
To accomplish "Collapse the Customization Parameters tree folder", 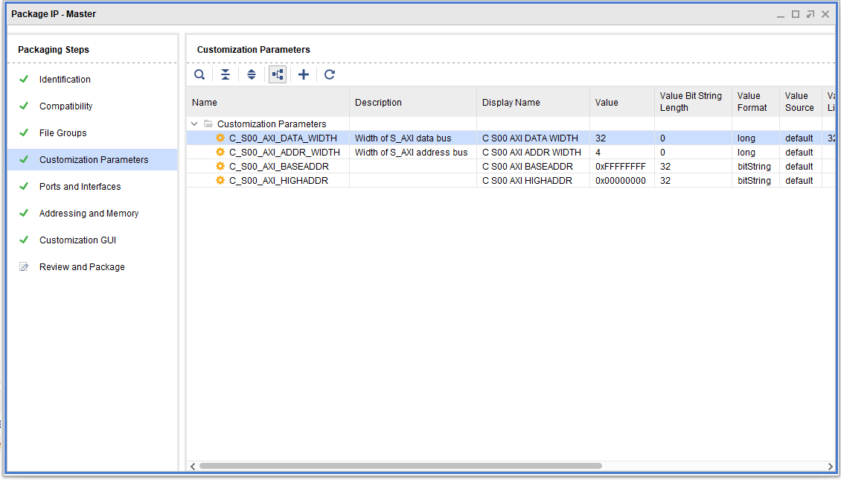I will click(x=194, y=124).
